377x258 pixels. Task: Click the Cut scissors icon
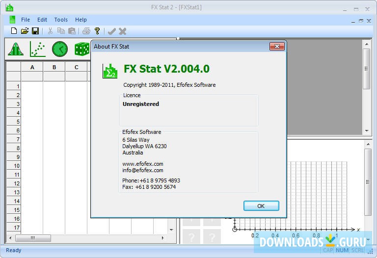pos(50,31)
